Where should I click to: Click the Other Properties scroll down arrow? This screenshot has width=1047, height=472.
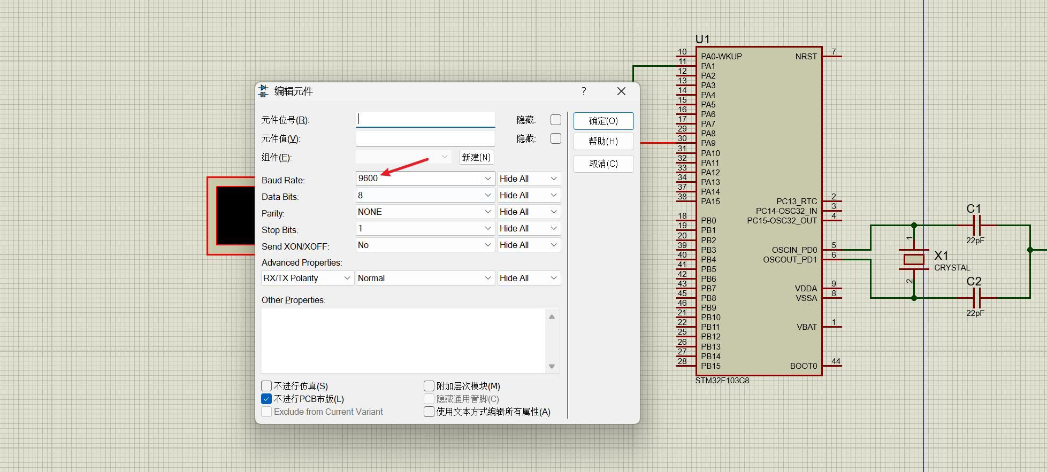click(552, 366)
